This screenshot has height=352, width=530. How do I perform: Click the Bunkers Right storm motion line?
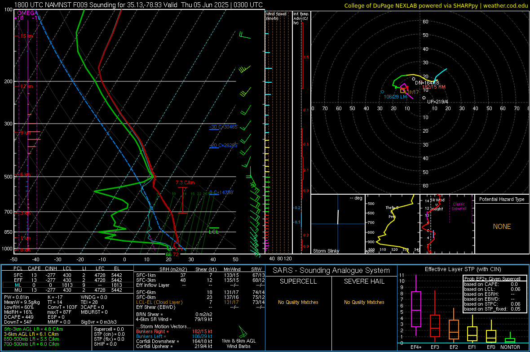coord(174,331)
